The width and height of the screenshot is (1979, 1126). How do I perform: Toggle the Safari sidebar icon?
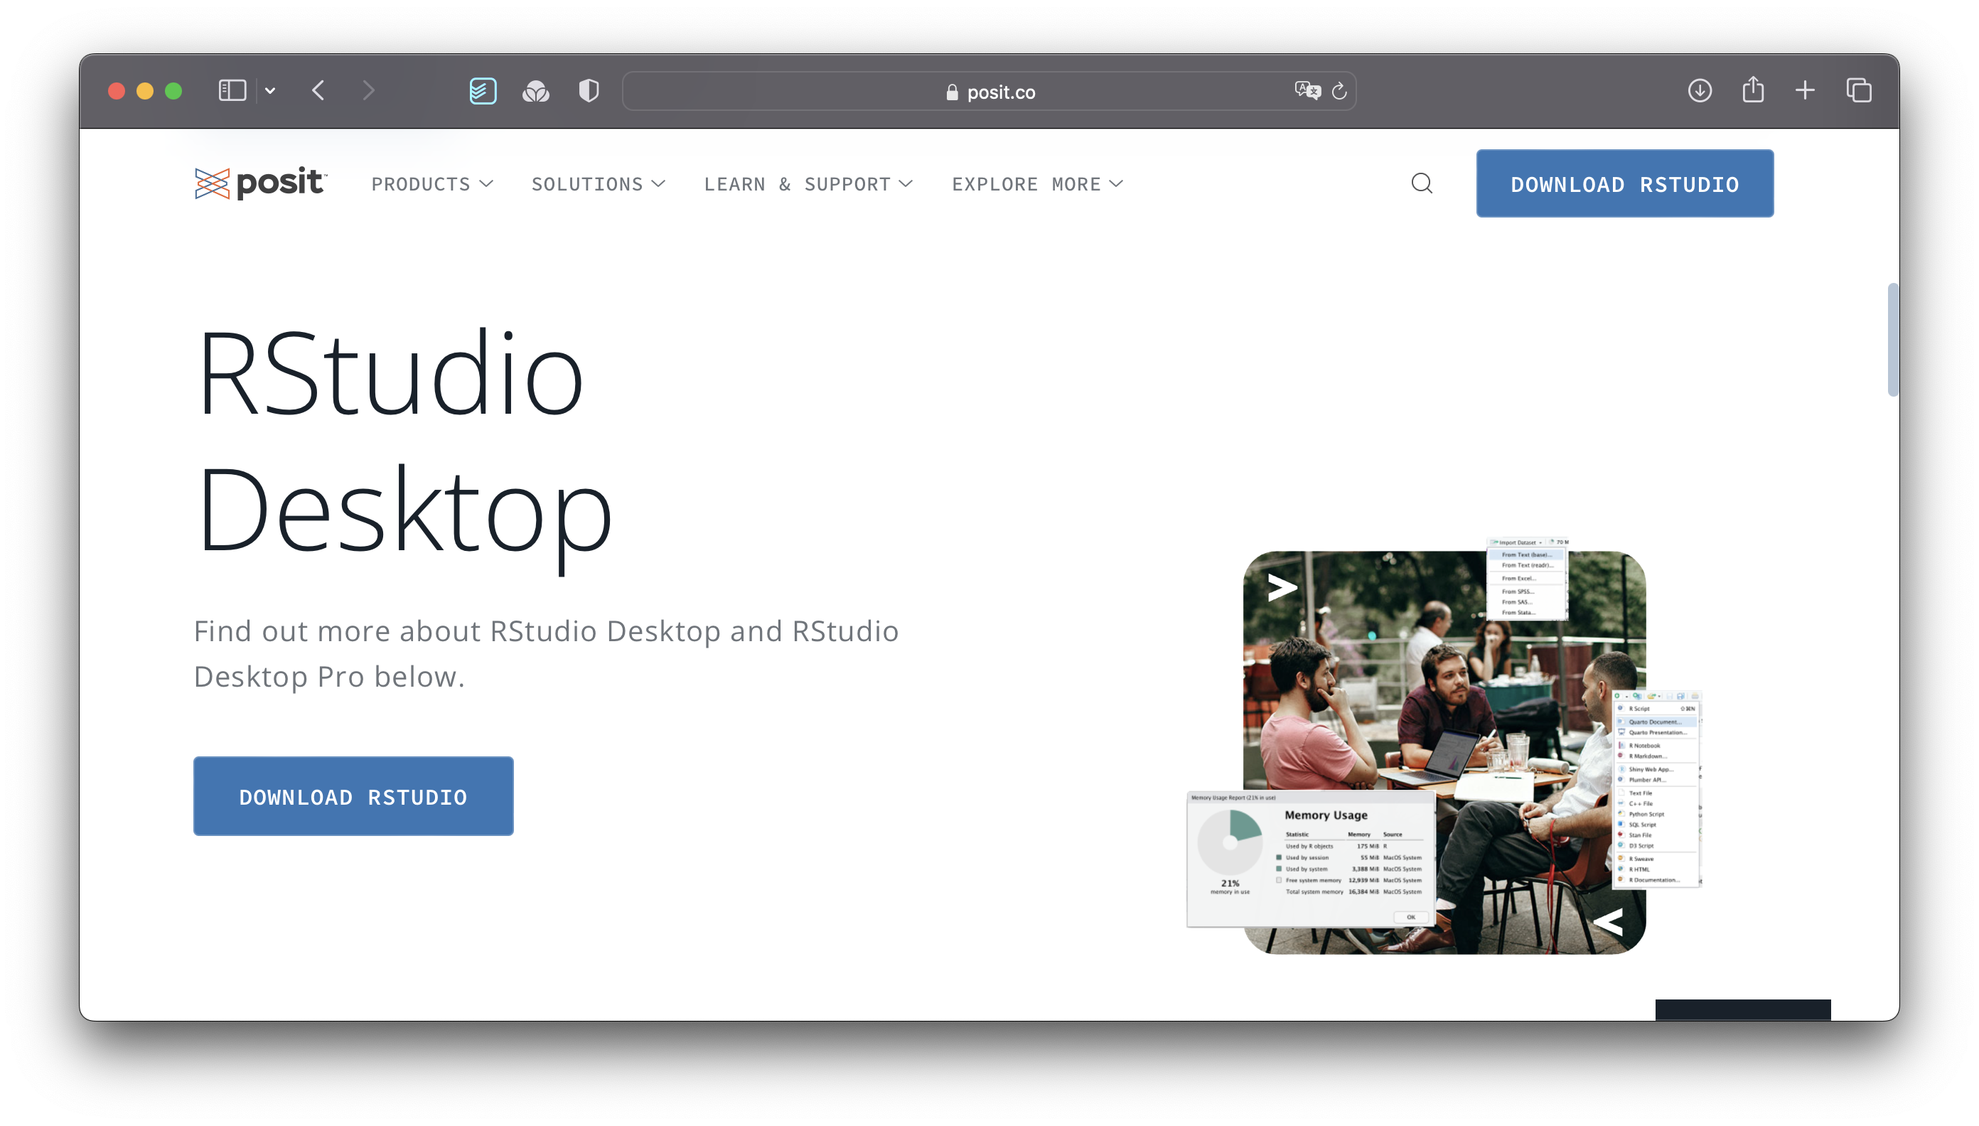click(232, 90)
